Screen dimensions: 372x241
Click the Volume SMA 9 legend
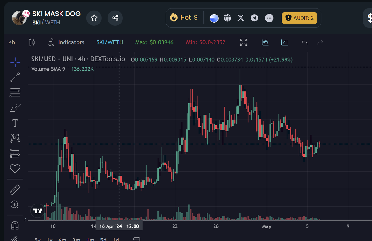coord(48,69)
